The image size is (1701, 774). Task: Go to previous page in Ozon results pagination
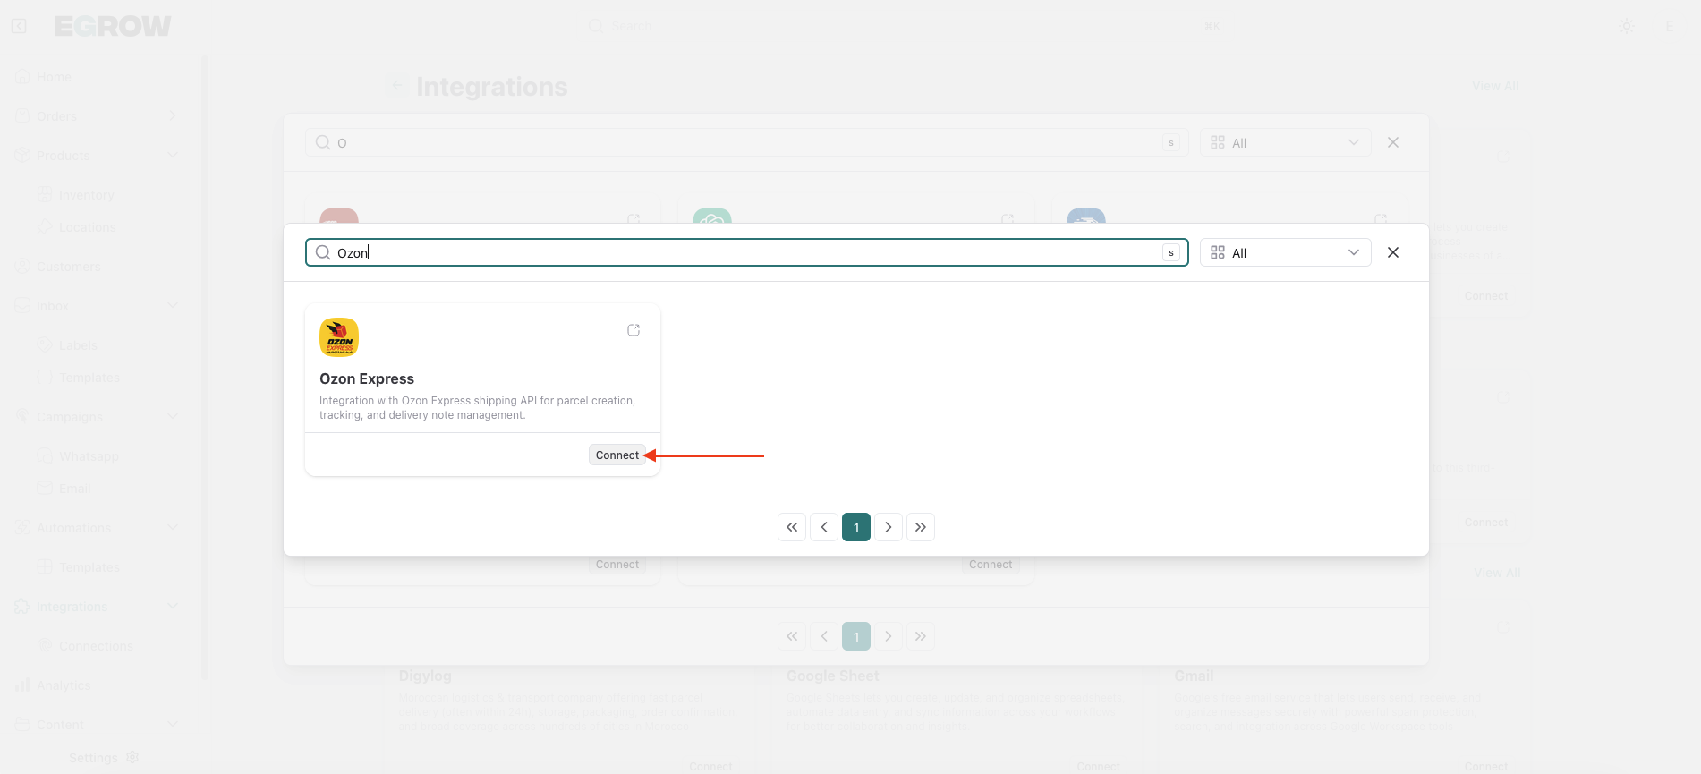click(x=824, y=527)
